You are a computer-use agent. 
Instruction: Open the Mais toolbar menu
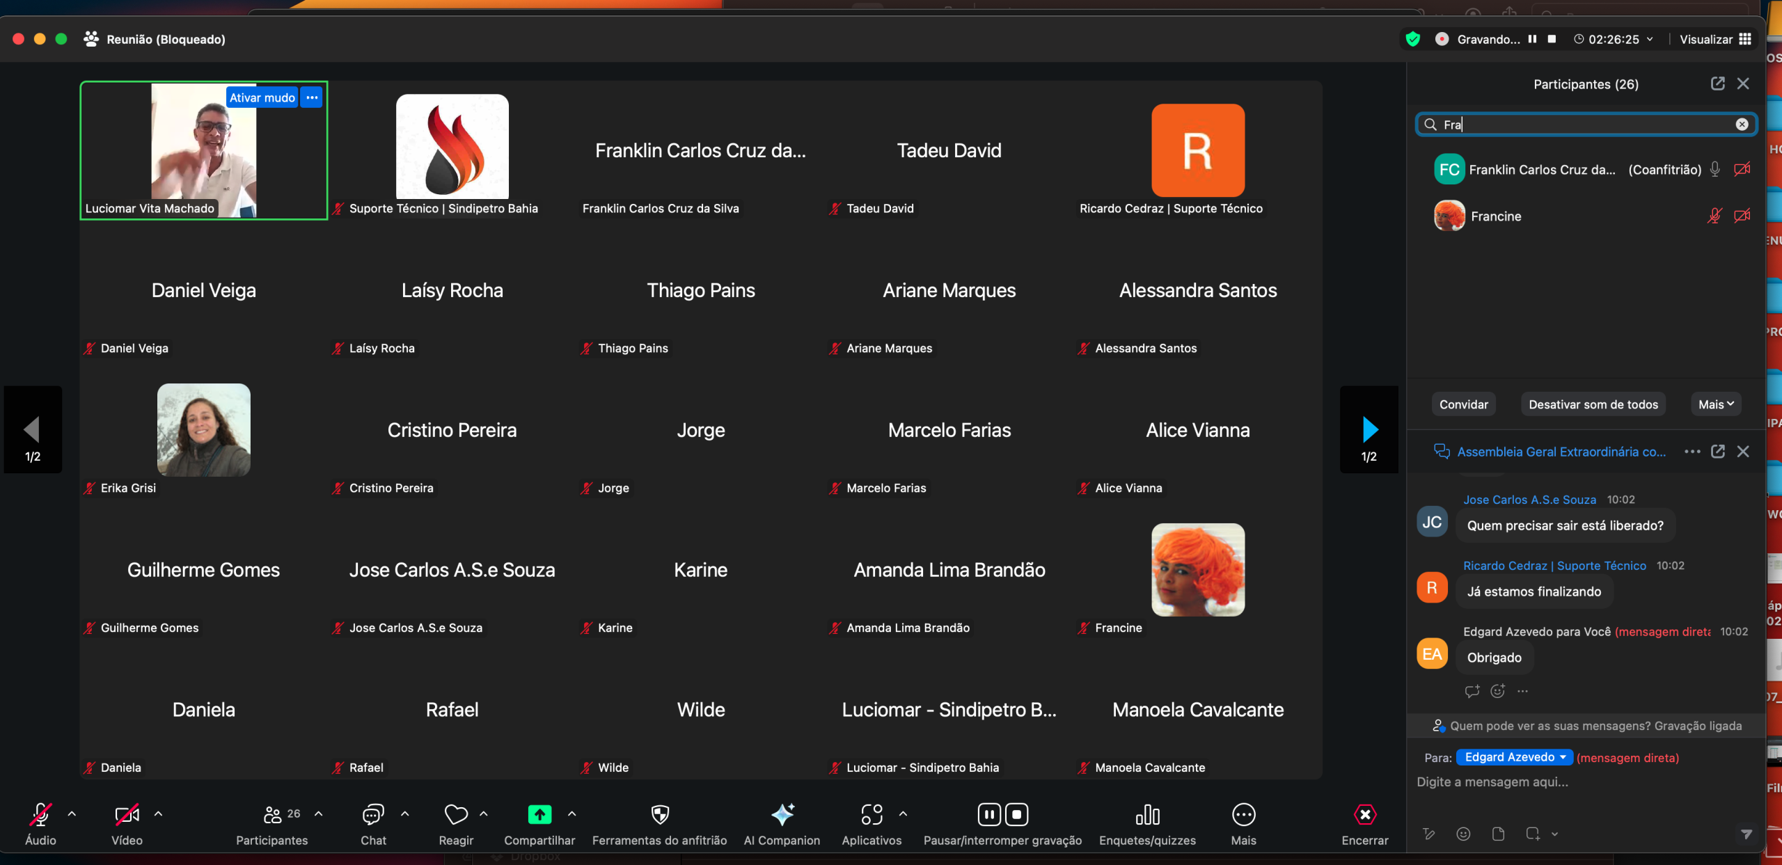pos(1243,814)
